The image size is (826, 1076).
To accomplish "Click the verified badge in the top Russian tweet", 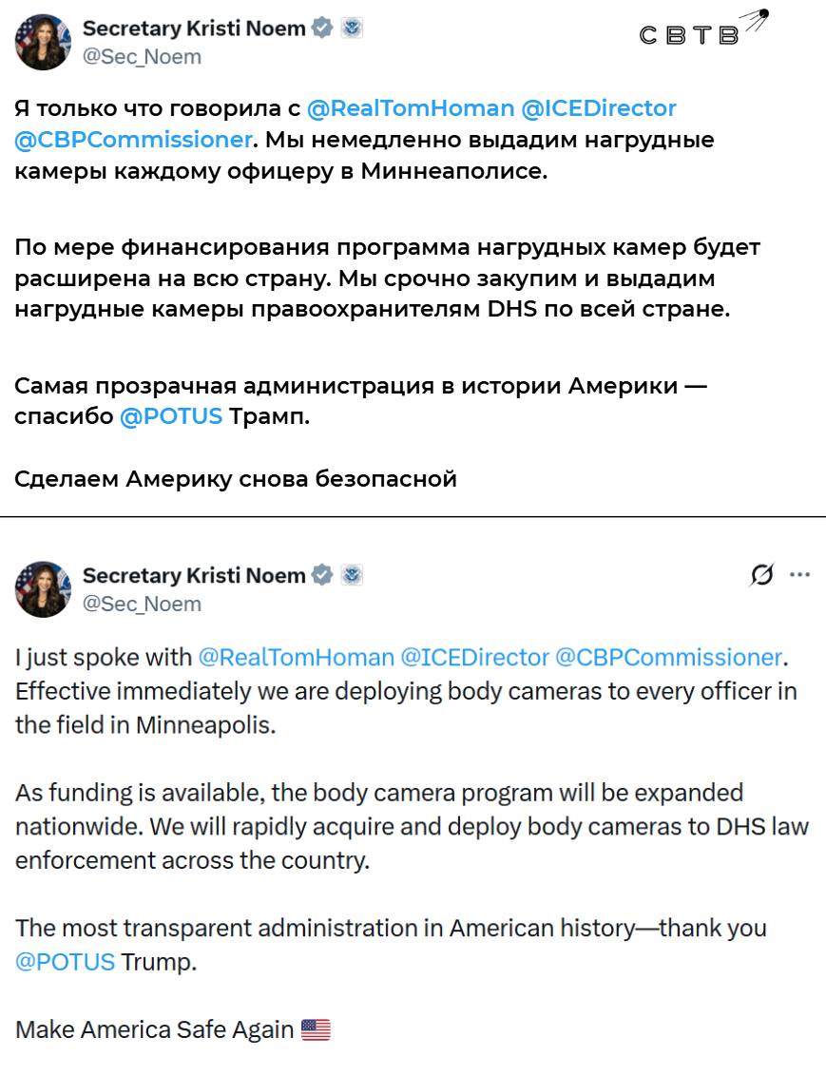I will click(x=322, y=29).
